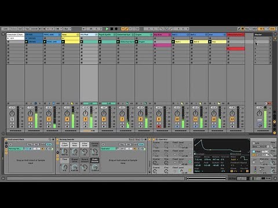Click the Rand button in the rack header
Screen dimensions: 278x208
click(131, 139)
